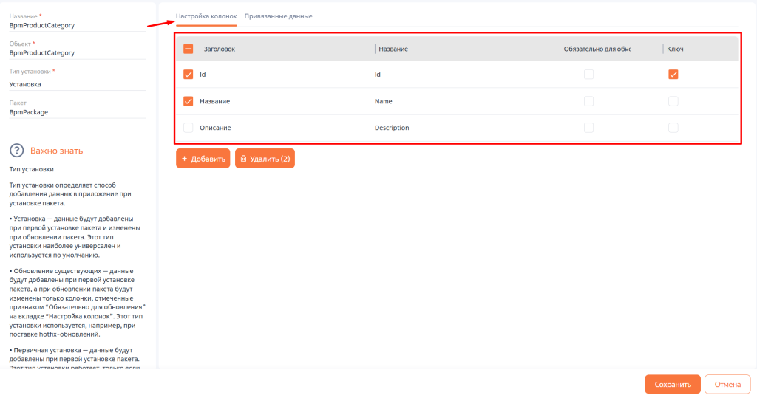Open the Объект field selector
757x398 pixels.
click(77, 53)
